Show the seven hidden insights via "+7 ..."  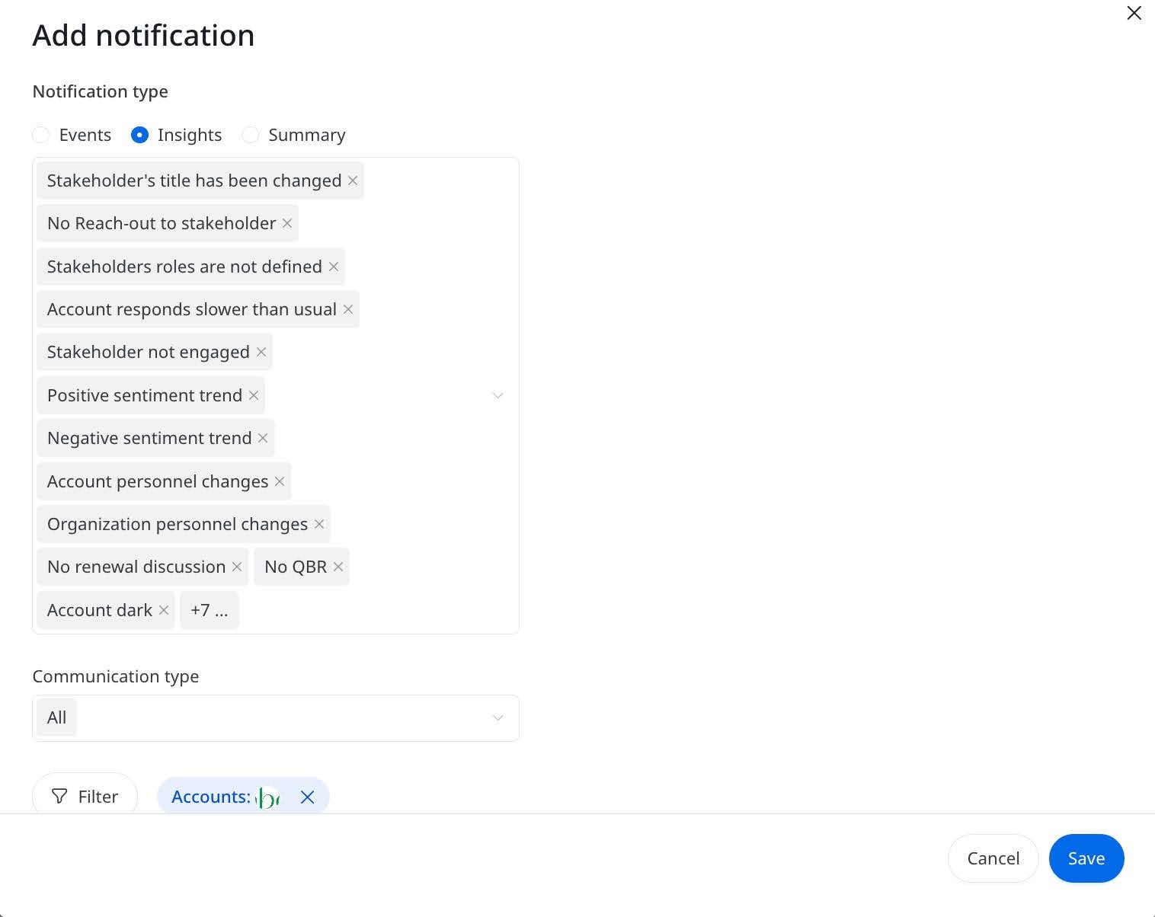209,610
